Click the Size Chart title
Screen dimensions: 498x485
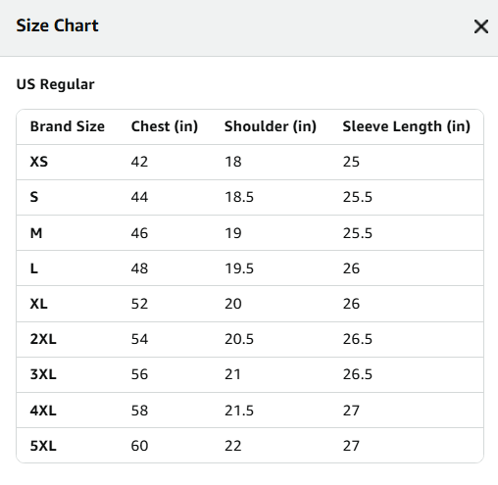(x=57, y=25)
